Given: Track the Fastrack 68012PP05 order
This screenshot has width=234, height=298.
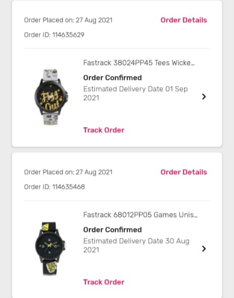Looking at the screenshot, I should coord(104,282).
